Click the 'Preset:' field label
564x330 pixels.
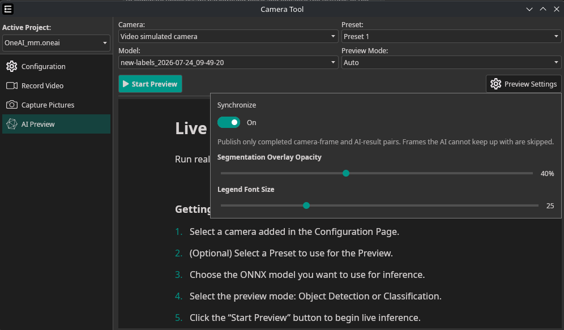click(352, 24)
